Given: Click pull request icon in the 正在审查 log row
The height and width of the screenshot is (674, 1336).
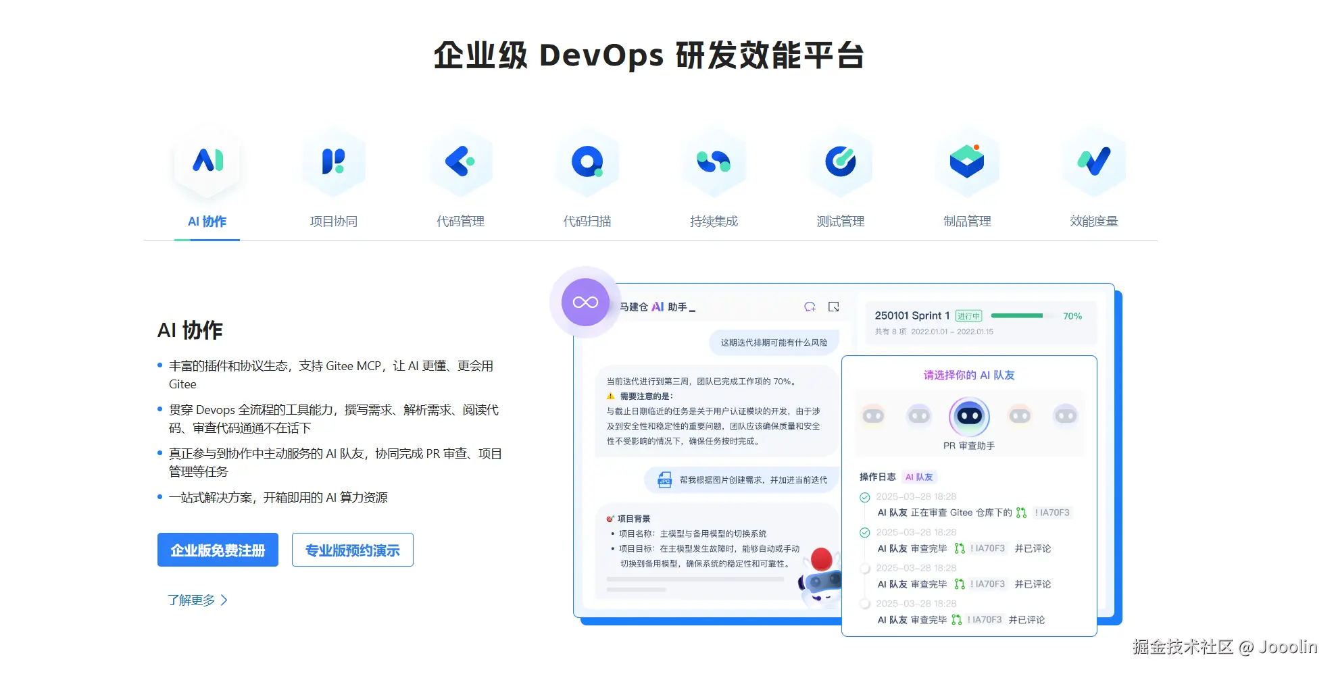Looking at the screenshot, I should pos(1021,513).
